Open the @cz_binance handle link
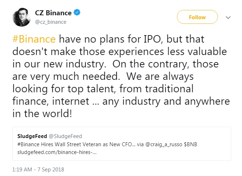The image size is (242, 176). (x=50, y=22)
